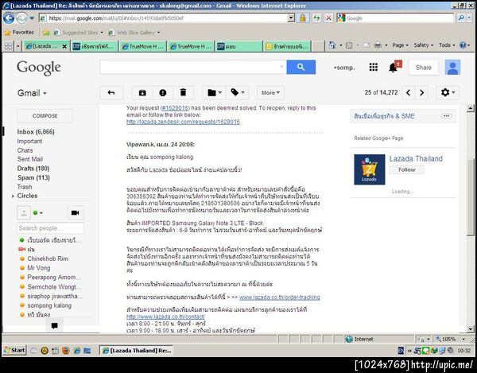Screen dimensions: 477x373
Task: Open the Gmail product switcher dropdown
Action: [x=32, y=93]
